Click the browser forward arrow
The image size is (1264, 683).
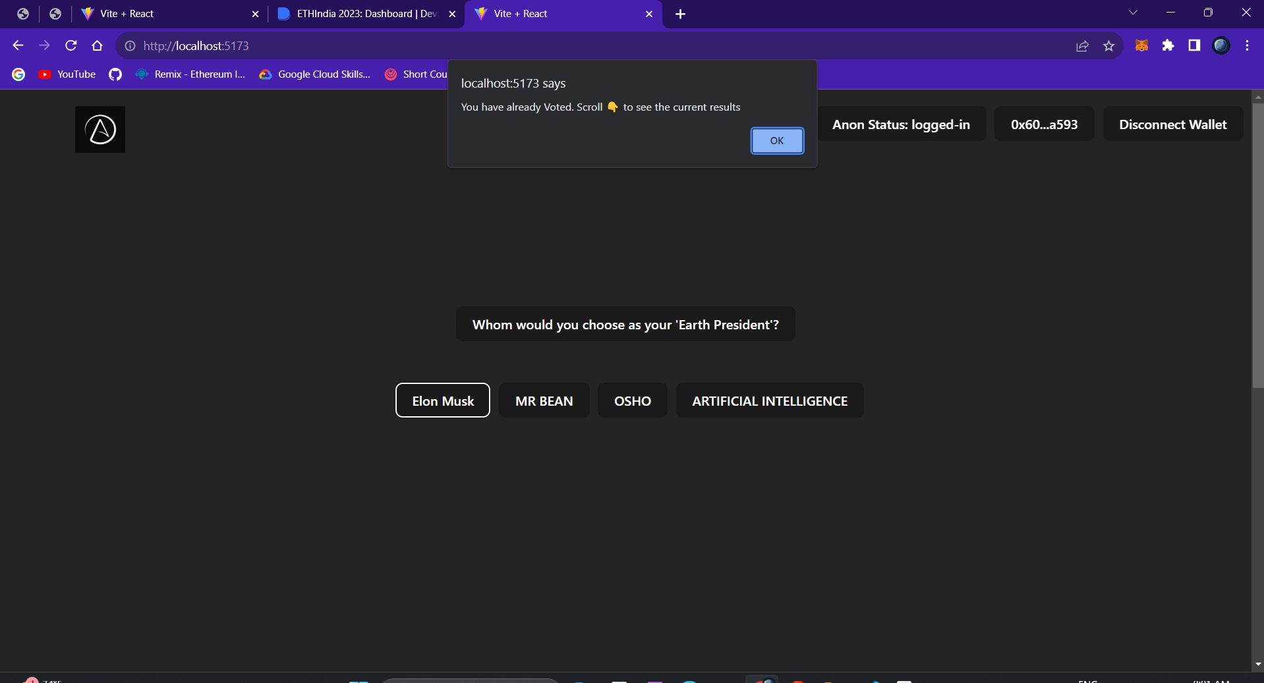point(44,45)
